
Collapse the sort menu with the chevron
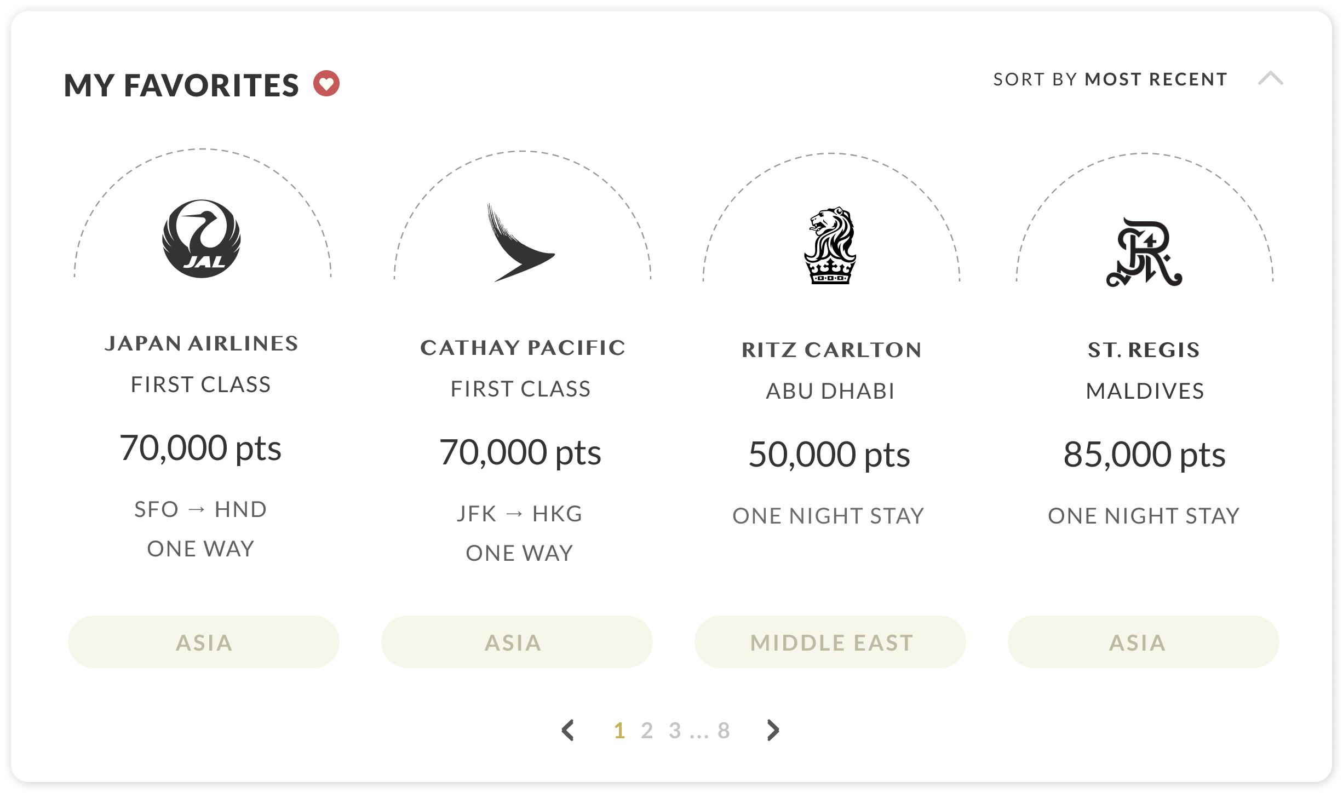[x=1271, y=78]
